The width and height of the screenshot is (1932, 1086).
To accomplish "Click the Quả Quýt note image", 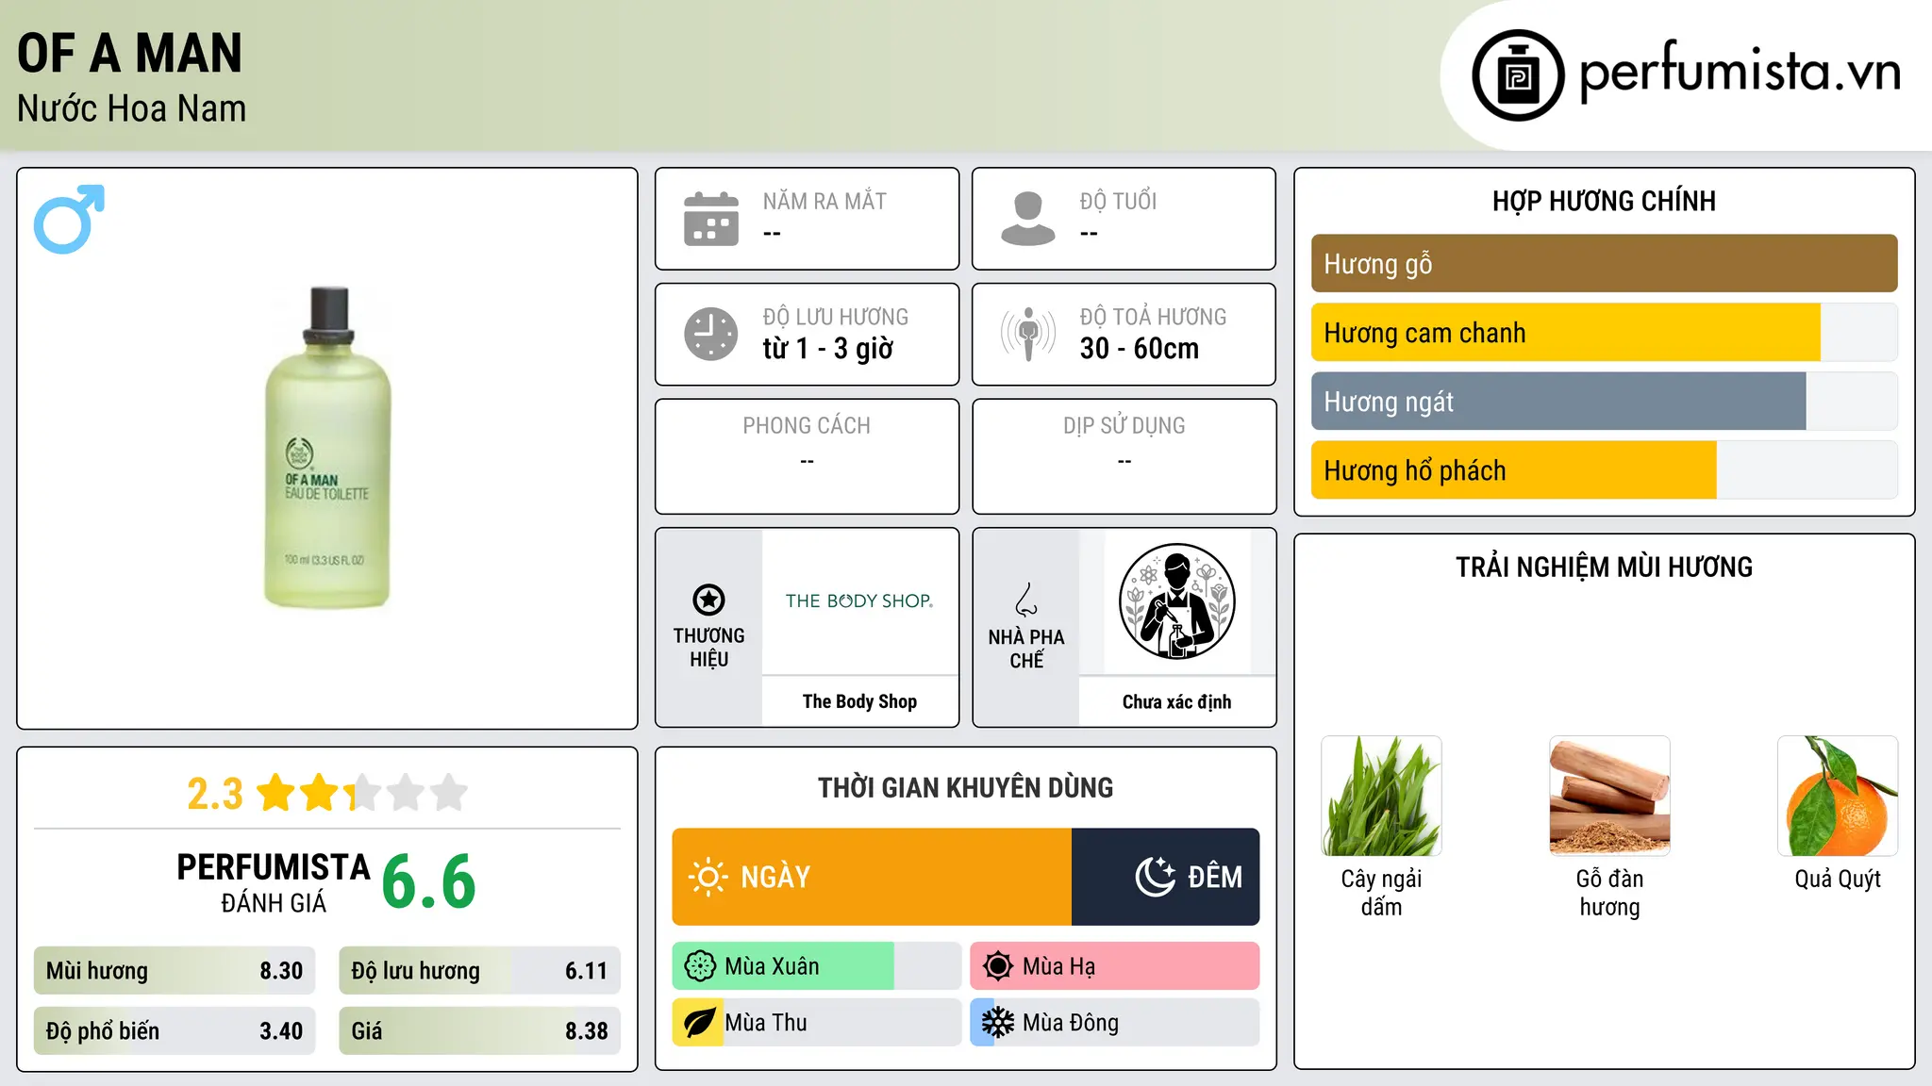I will (x=1838, y=796).
